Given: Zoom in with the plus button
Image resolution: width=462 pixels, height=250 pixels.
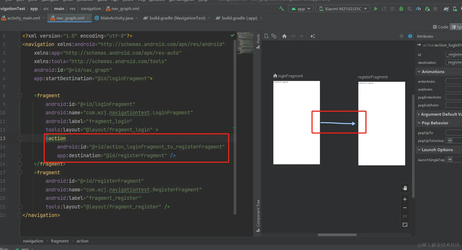Looking at the screenshot, I should point(405,199).
